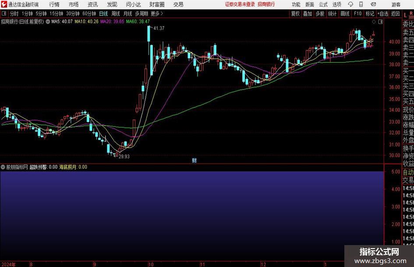
Task: Click the 财 marker below the chart
Action: pyautogui.click(x=195, y=160)
